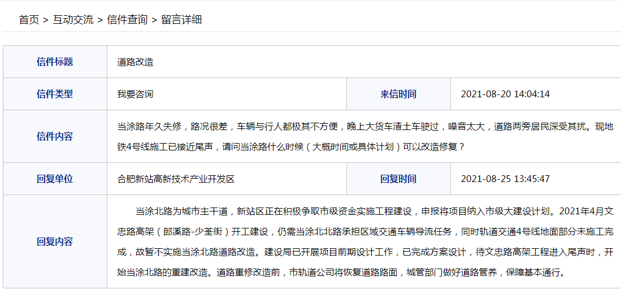Select the 留言详细 breadcrumb text
This screenshot has height=294, width=621.
[x=181, y=20]
